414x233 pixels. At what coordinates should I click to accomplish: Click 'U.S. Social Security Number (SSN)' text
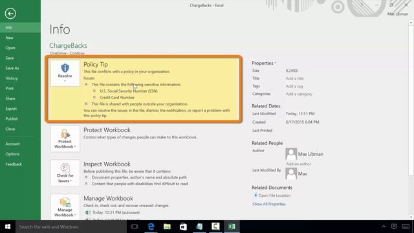pyautogui.click(x=129, y=91)
